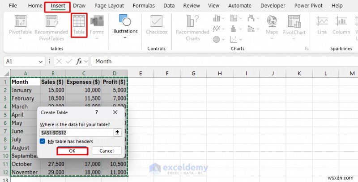The image size is (358, 182).
Task: Click the cell showing 10,500
Action: (x=115, y=164)
